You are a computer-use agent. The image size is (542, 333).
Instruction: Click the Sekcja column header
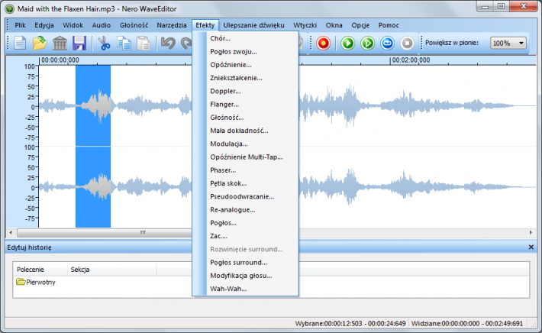tap(111, 270)
